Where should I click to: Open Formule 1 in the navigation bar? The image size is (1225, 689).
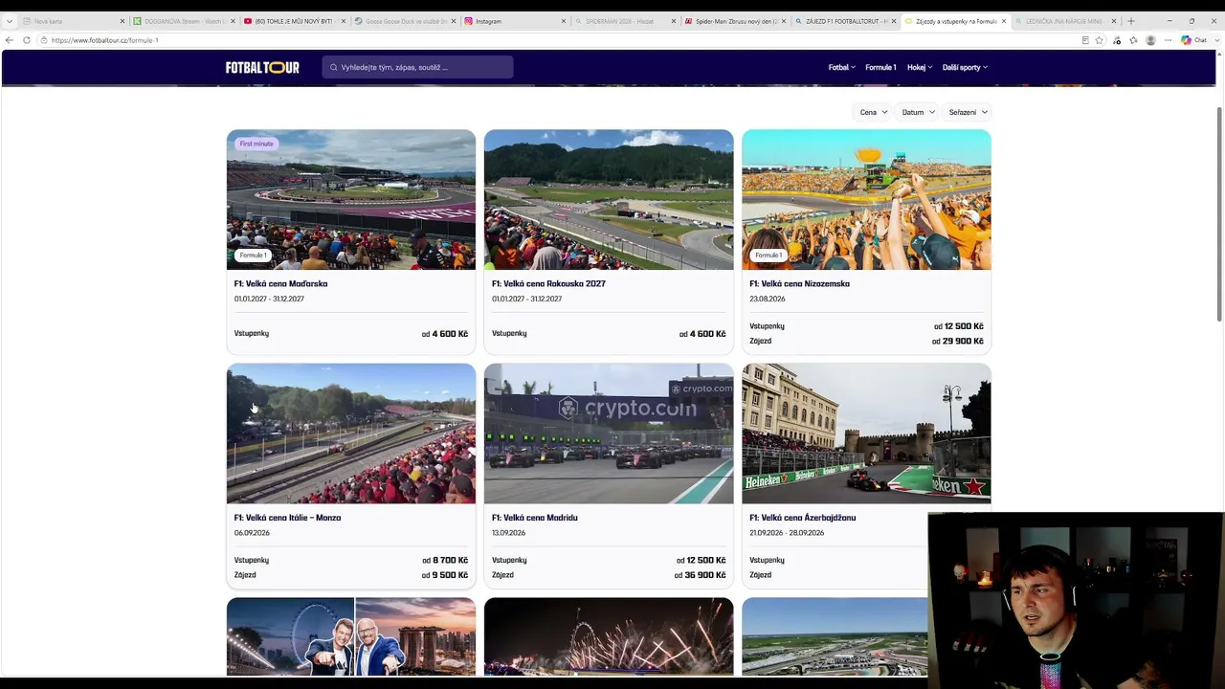pyautogui.click(x=880, y=68)
